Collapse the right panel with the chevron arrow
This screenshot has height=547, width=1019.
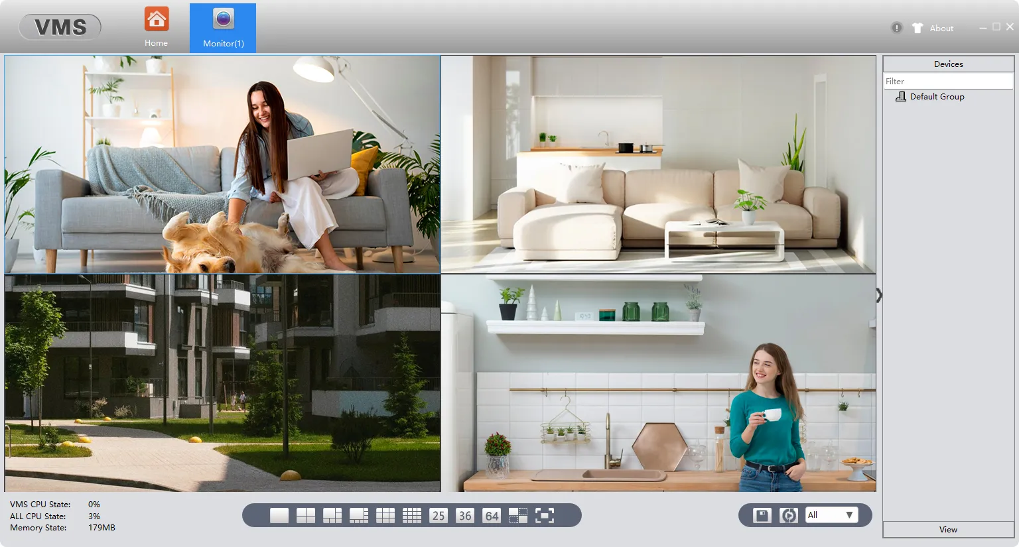[878, 296]
